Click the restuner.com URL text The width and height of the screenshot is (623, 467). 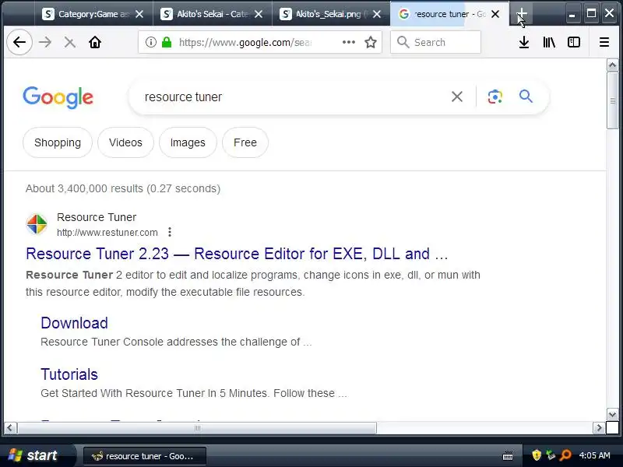coord(107,233)
